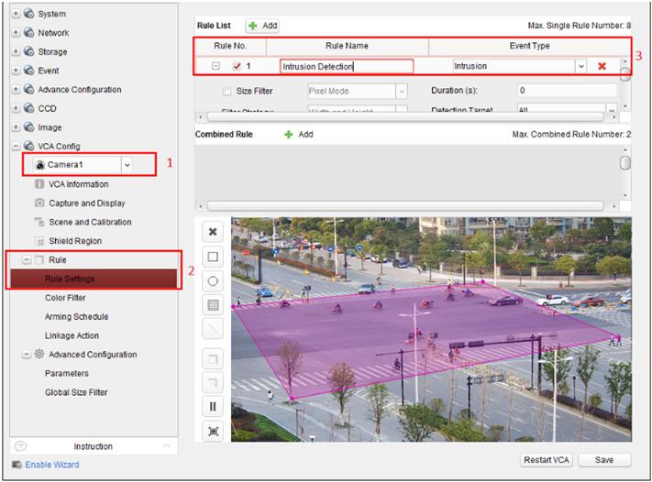This screenshot has width=652, height=482.
Task: Open the Detection Target dropdown
Action: click(x=612, y=109)
